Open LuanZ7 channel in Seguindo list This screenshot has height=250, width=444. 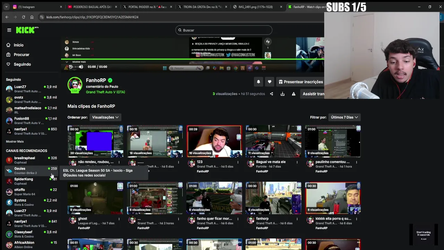pyautogui.click(x=31, y=89)
